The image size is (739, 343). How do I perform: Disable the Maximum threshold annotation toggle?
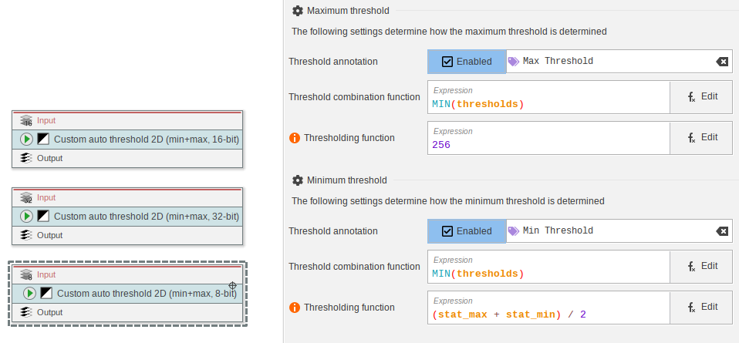pos(467,62)
